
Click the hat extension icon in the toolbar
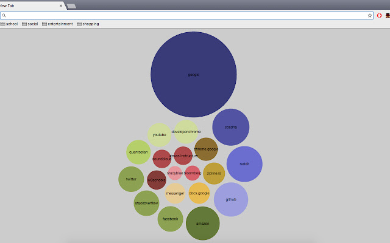[388, 16]
